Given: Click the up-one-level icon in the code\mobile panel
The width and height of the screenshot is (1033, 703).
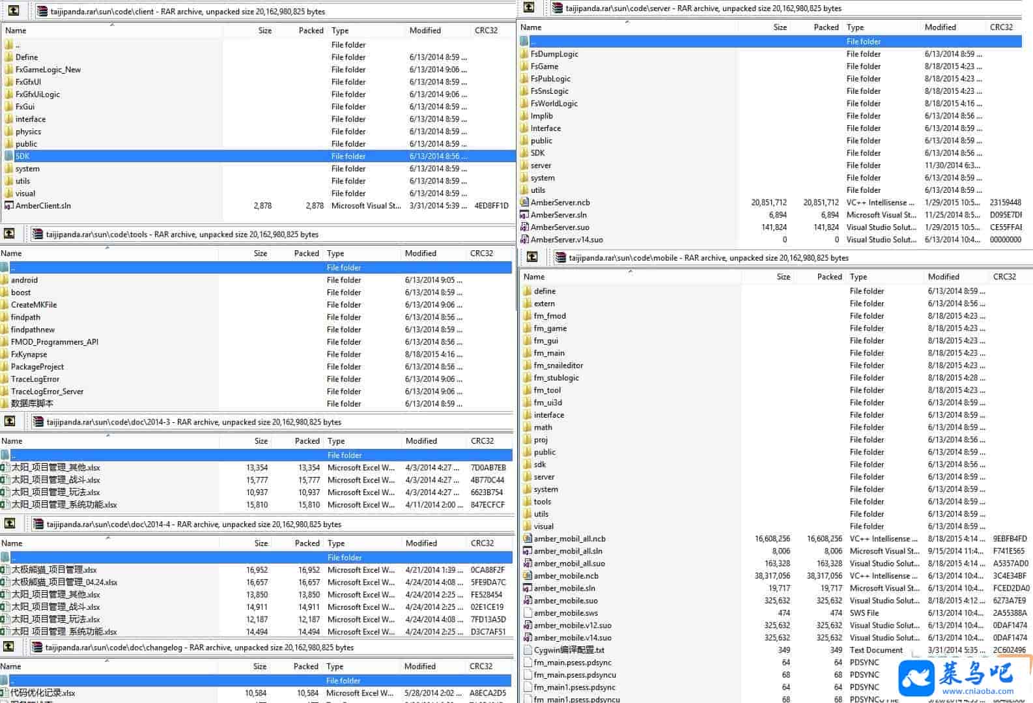Looking at the screenshot, I should point(532,257).
